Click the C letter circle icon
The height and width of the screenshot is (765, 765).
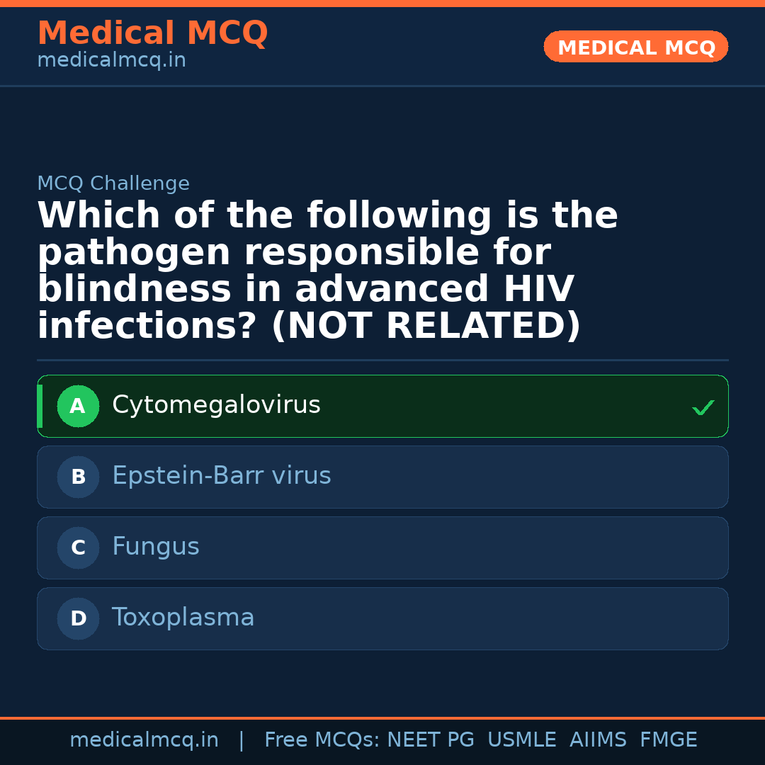[x=78, y=548]
